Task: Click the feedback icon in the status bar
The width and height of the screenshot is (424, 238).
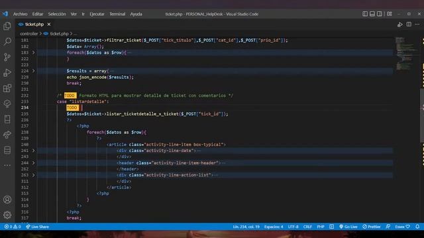Action: (x=388, y=227)
